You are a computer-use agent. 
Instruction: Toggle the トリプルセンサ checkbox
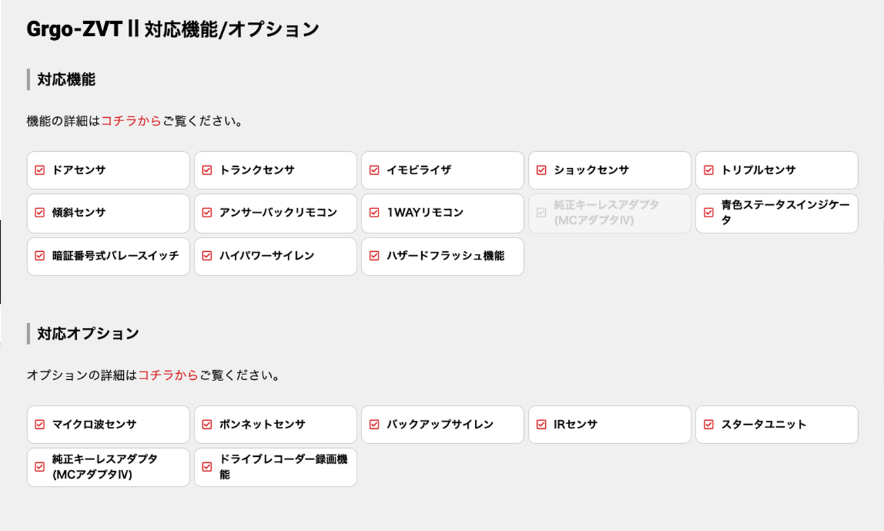pos(708,170)
